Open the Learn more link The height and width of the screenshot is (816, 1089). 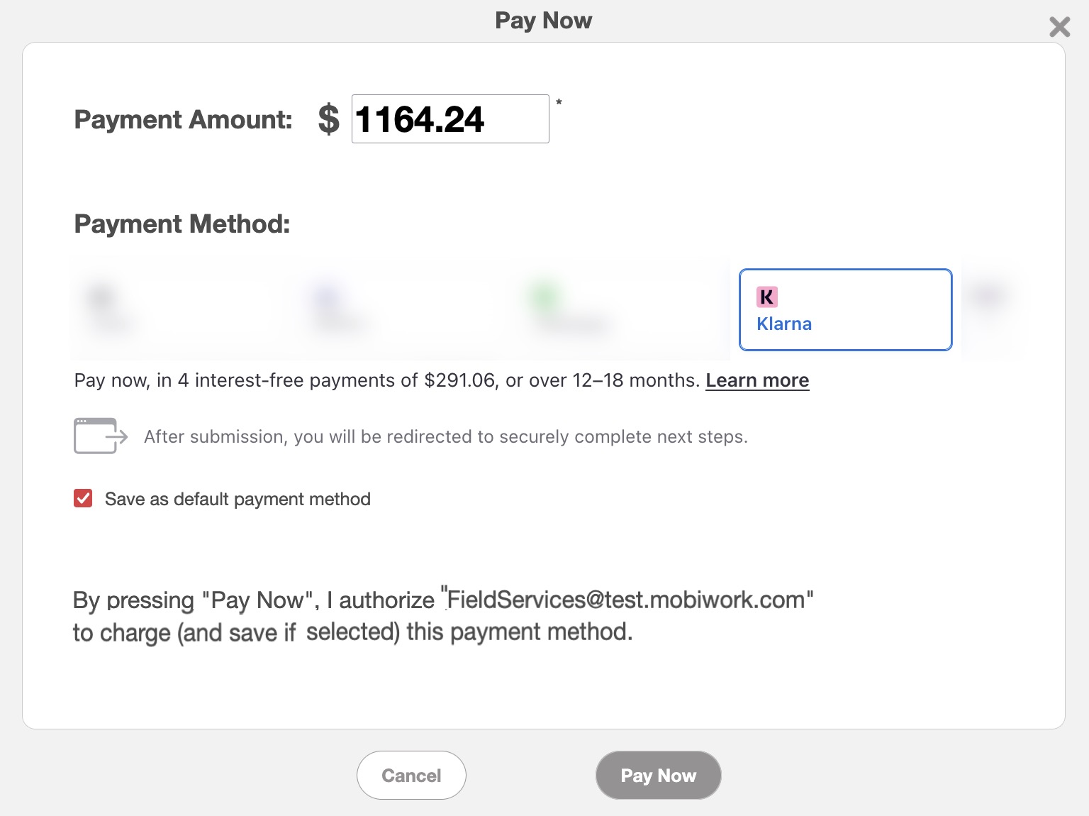click(757, 380)
